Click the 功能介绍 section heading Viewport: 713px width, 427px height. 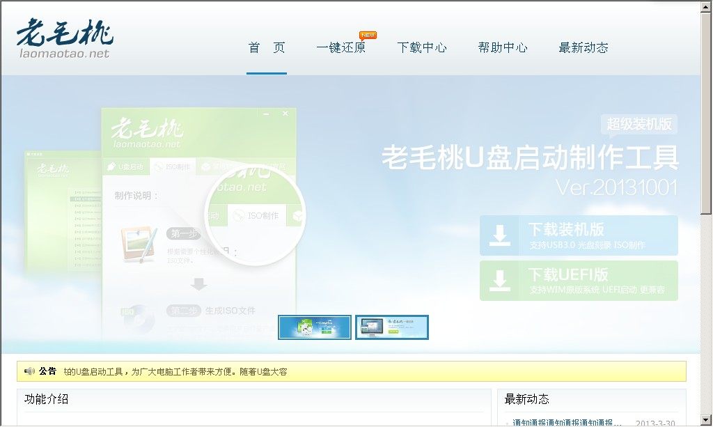pyautogui.click(x=47, y=399)
